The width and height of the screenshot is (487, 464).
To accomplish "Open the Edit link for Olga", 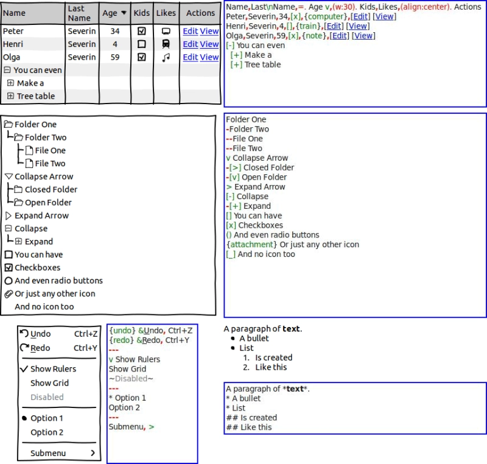I will [191, 57].
